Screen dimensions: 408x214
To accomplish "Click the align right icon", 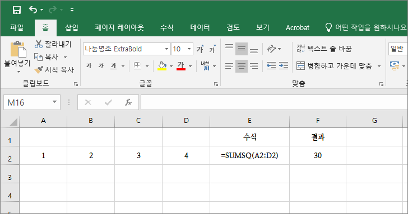I will [x=254, y=66].
